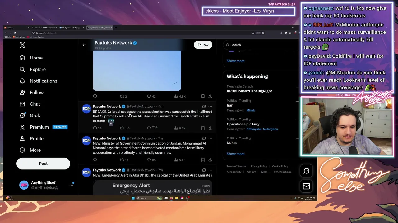The image size is (398, 223).
Task: Open Privacy Policy link
Action: (x=259, y=166)
